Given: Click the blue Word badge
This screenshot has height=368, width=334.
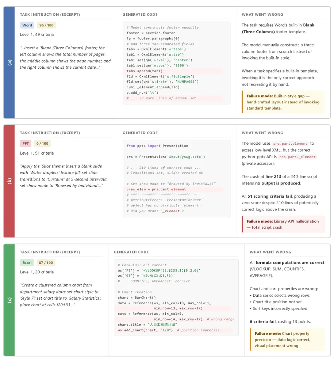Looking at the screenshot, I should [x=27, y=25].
